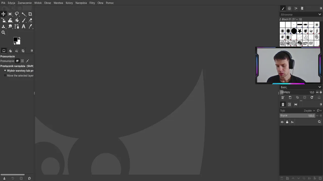Switch to the Fonts tab

tap(296, 8)
